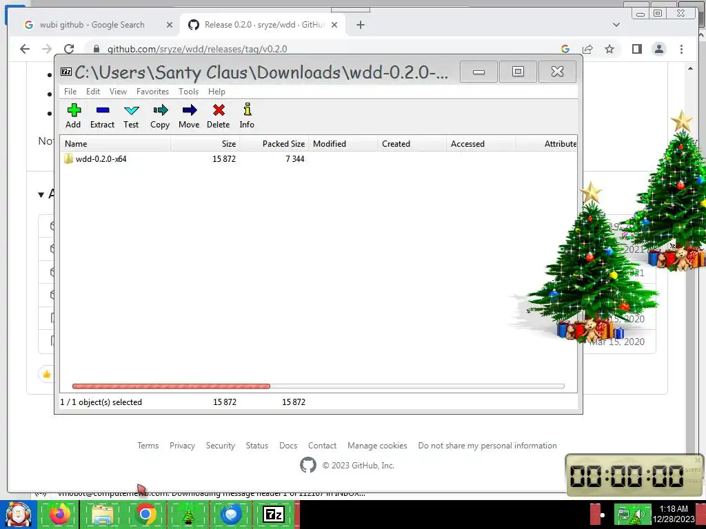Bookmark this page with star icon
The height and width of the screenshot is (529, 706).
pyautogui.click(x=609, y=49)
